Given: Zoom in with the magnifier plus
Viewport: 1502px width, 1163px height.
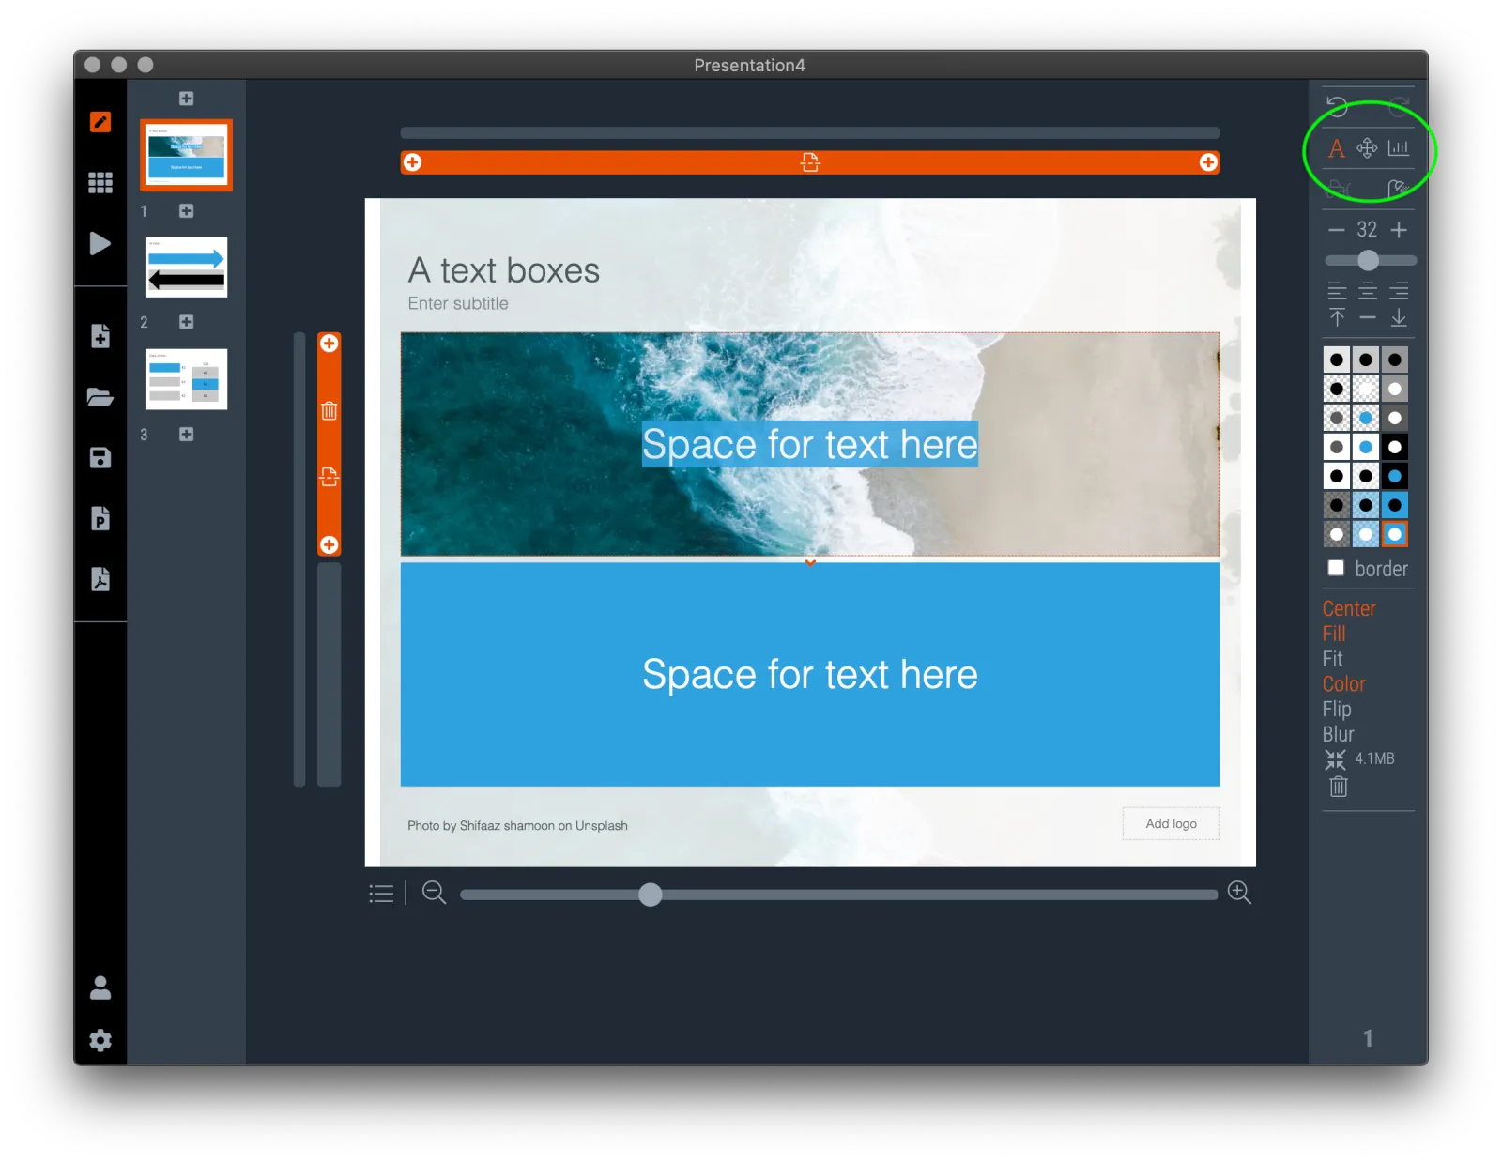Looking at the screenshot, I should pyautogui.click(x=1239, y=893).
